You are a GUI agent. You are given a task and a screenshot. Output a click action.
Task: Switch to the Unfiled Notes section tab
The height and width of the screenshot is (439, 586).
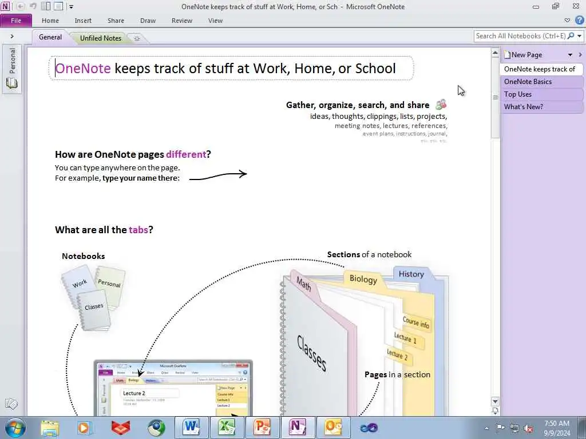pos(101,38)
